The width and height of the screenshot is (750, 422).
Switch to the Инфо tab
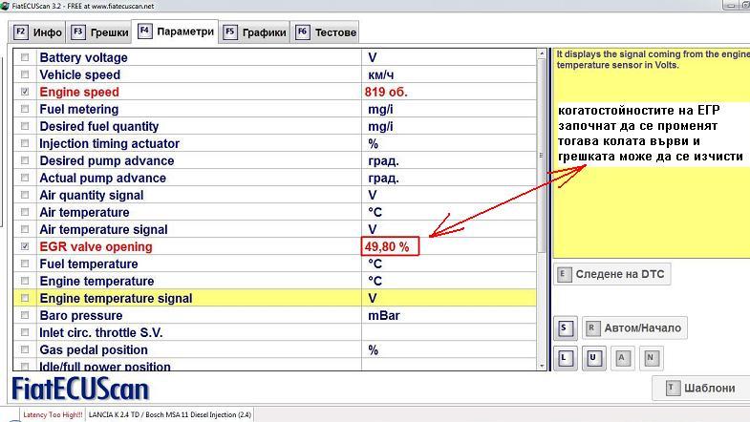pyautogui.click(x=38, y=32)
